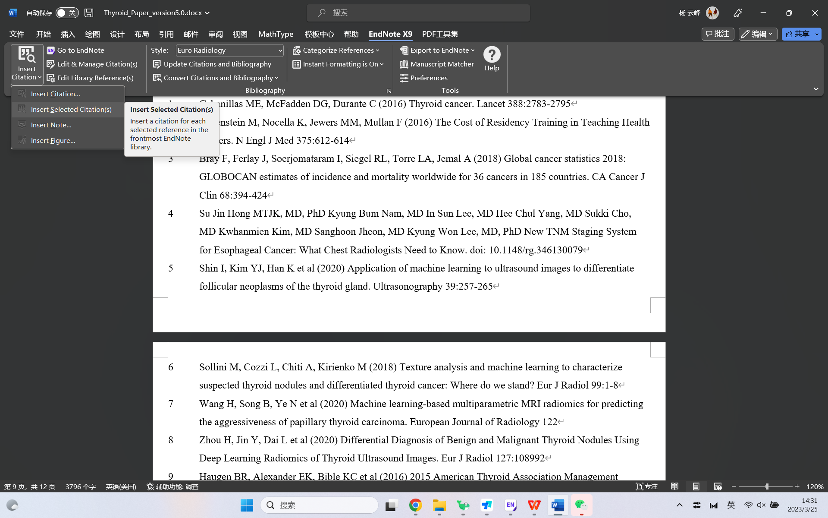Open Go to EndNote
The width and height of the screenshot is (828, 518).
tap(75, 50)
